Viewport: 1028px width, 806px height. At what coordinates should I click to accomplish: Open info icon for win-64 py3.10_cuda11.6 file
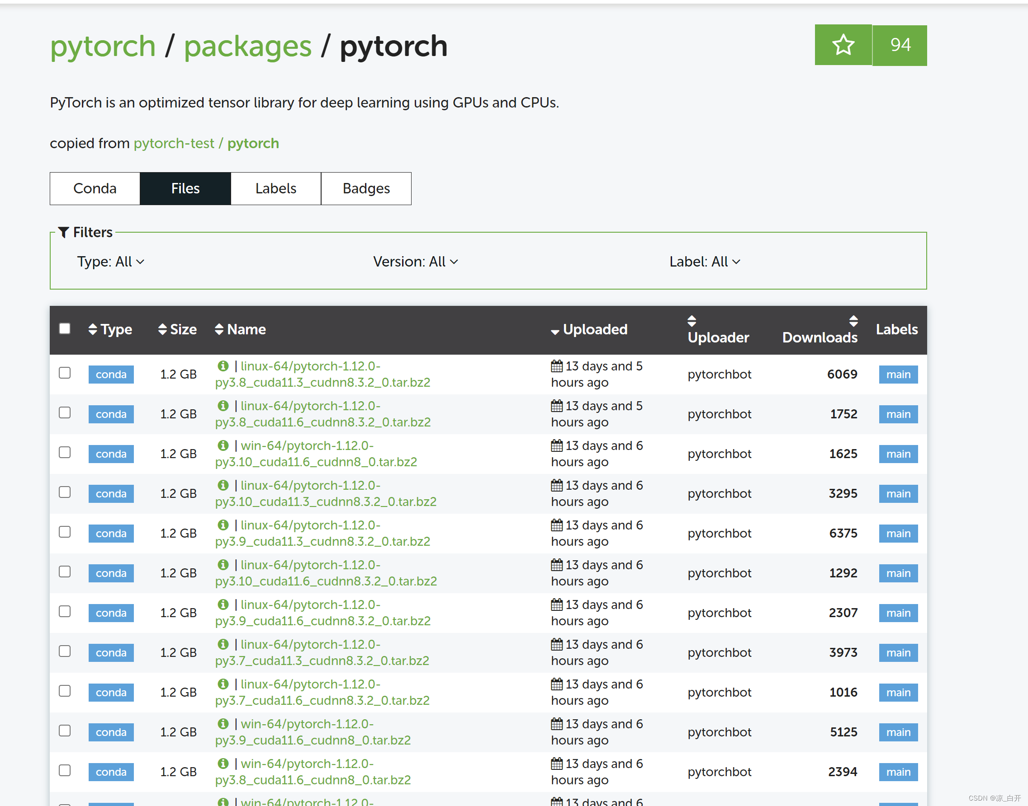click(223, 445)
